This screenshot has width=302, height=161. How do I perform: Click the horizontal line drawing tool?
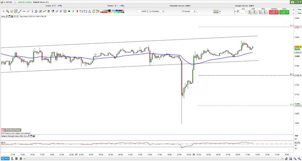tap(24, 11)
